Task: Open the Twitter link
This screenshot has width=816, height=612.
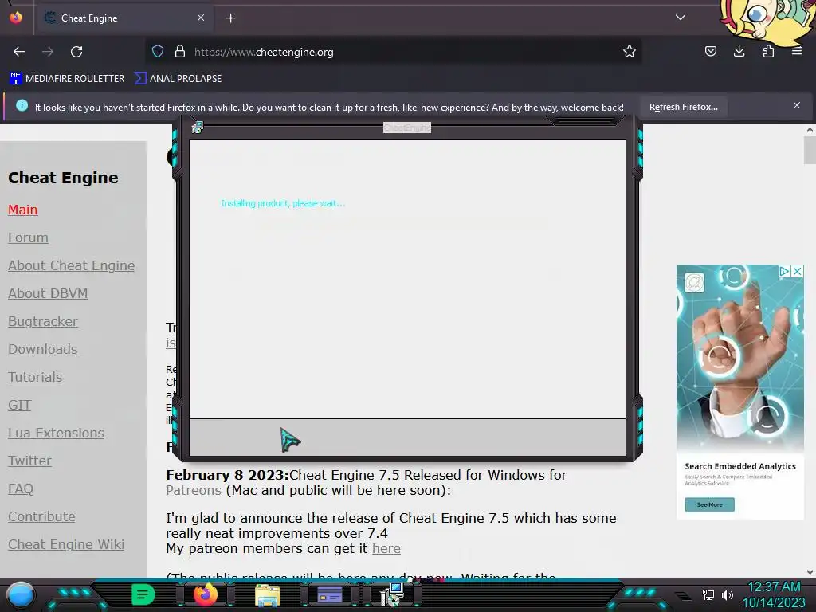Action: pos(29,461)
